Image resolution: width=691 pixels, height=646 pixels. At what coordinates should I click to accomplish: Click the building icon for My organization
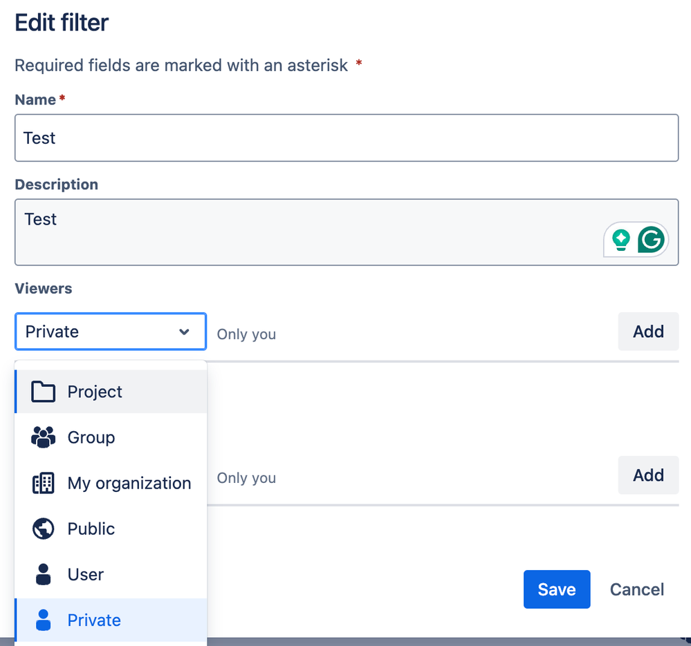coord(43,483)
